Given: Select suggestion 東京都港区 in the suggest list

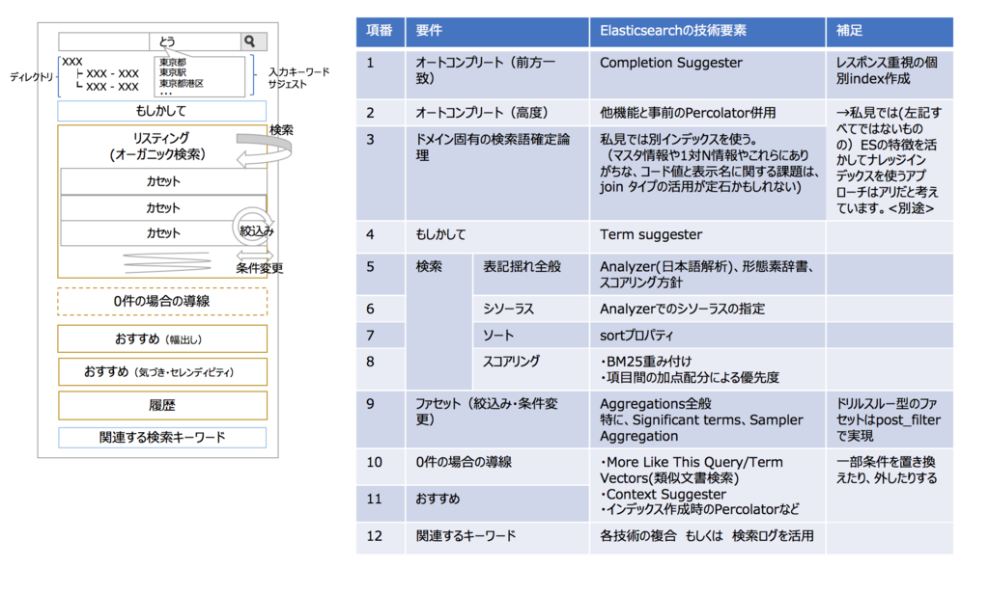Looking at the screenshot, I should tap(181, 83).
